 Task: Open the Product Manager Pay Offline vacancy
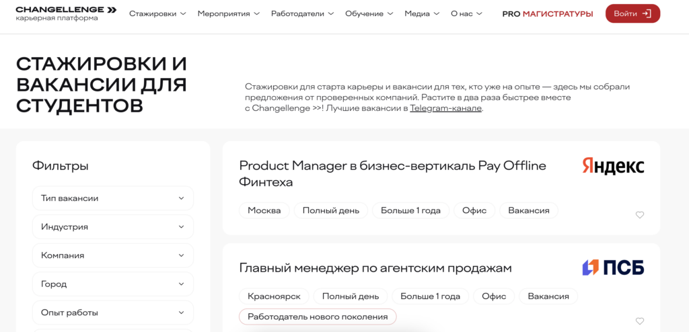(392, 173)
